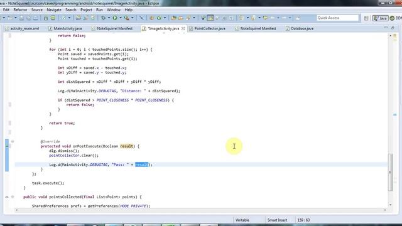This screenshot has height=226, width=402.
Task: Click the Search flashlight icon
Action: pyautogui.click(x=188, y=18)
